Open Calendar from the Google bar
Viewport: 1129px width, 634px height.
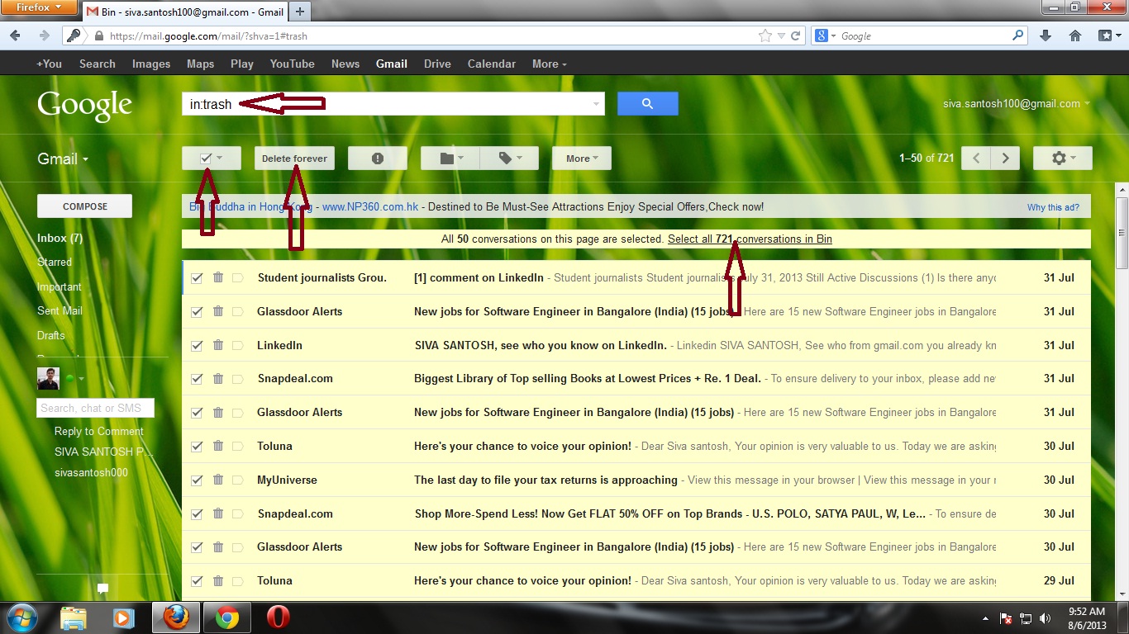491,64
